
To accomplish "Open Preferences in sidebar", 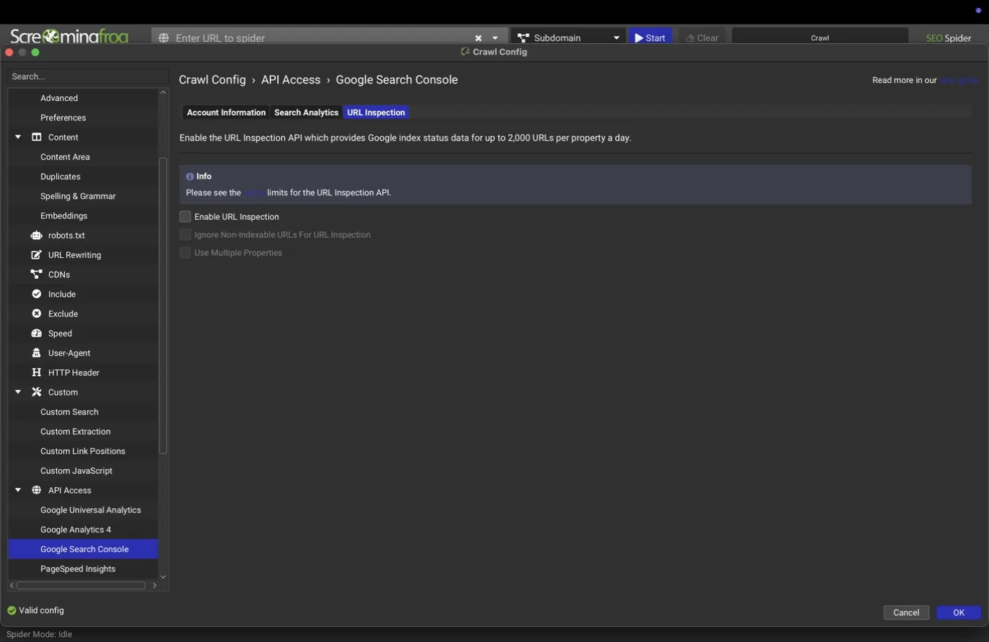I will pos(63,117).
